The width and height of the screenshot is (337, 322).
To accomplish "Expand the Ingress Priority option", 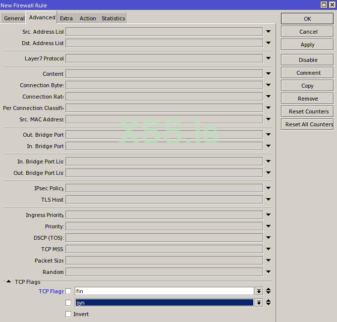I will pyautogui.click(x=268, y=215).
